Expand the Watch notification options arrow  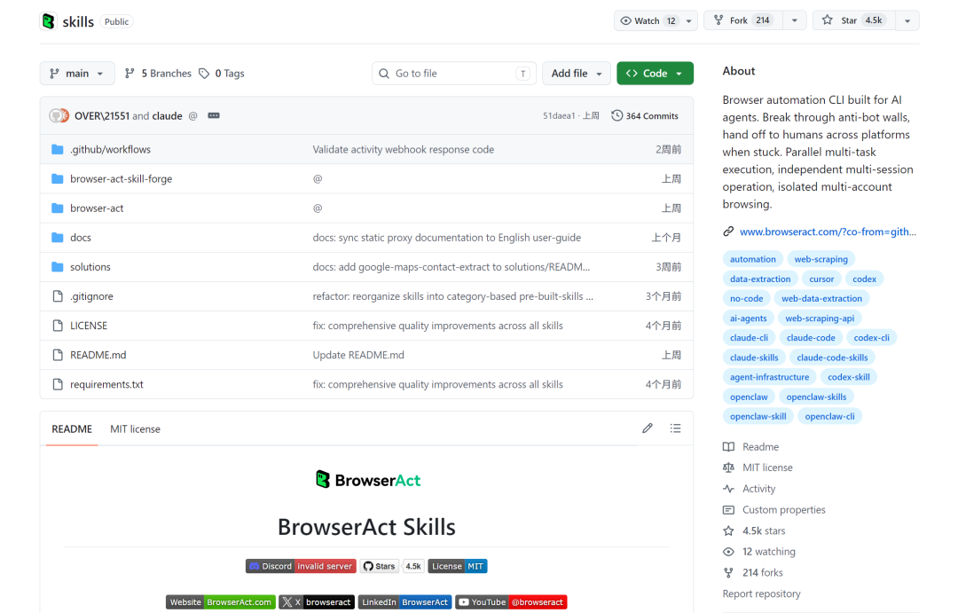tap(689, 20)
